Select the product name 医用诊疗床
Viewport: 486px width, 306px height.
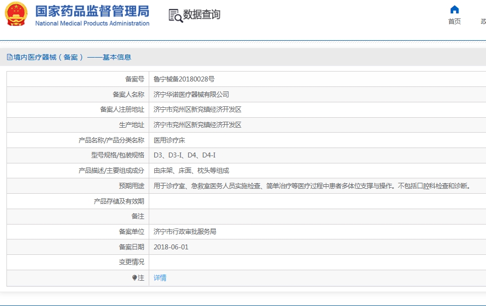(169, 140)
